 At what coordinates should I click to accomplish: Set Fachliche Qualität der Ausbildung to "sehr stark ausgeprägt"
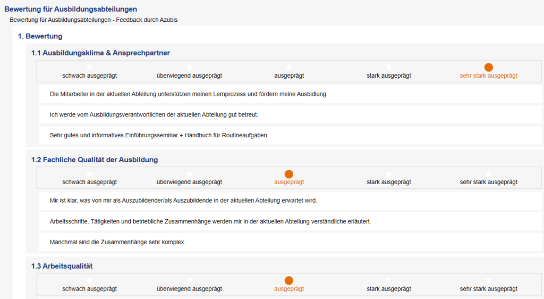[x=489, y=174]
